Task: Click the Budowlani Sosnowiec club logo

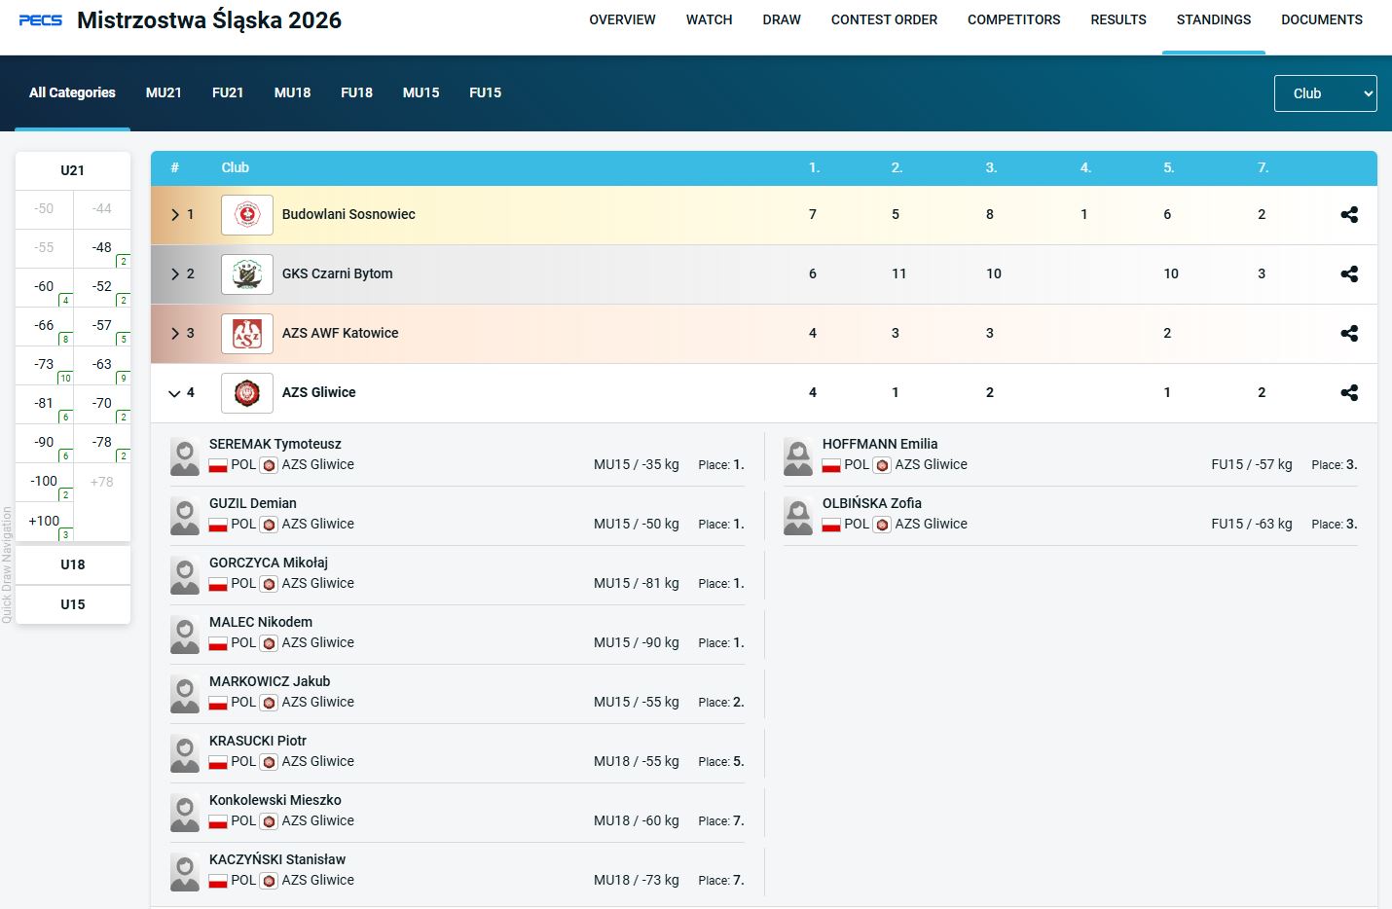Action: tap(247, 215)
